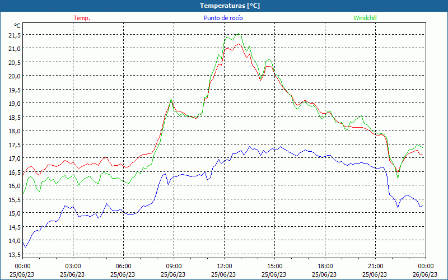This screenshot has height=280, width=448.
Task: Click the '14,5' y-axis value
Action: click(x=15, y=227)
